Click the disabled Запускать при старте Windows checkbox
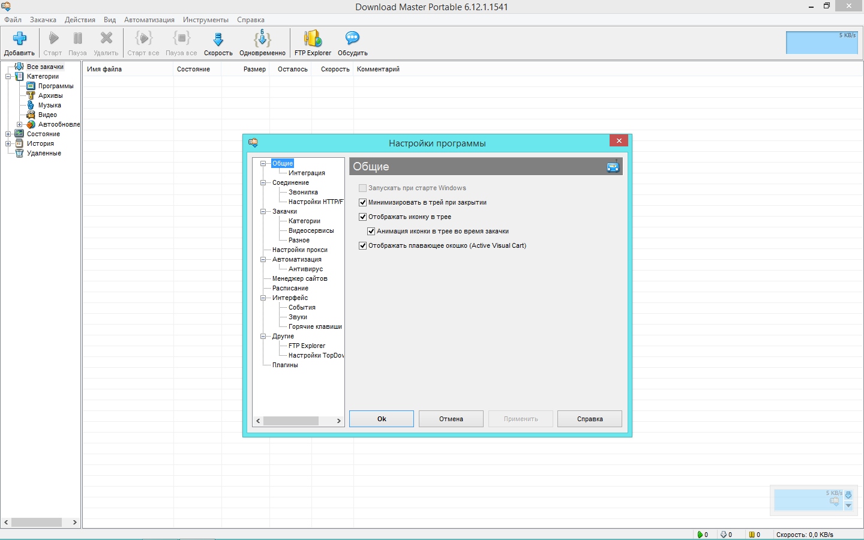This screenshot has height=540, width=864. pyautogui.click(x=362, y=188)
